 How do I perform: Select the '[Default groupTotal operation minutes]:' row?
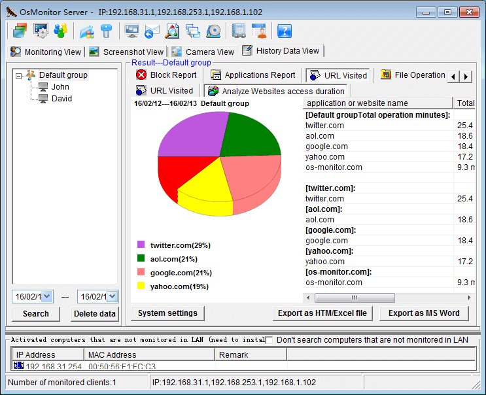389,115
